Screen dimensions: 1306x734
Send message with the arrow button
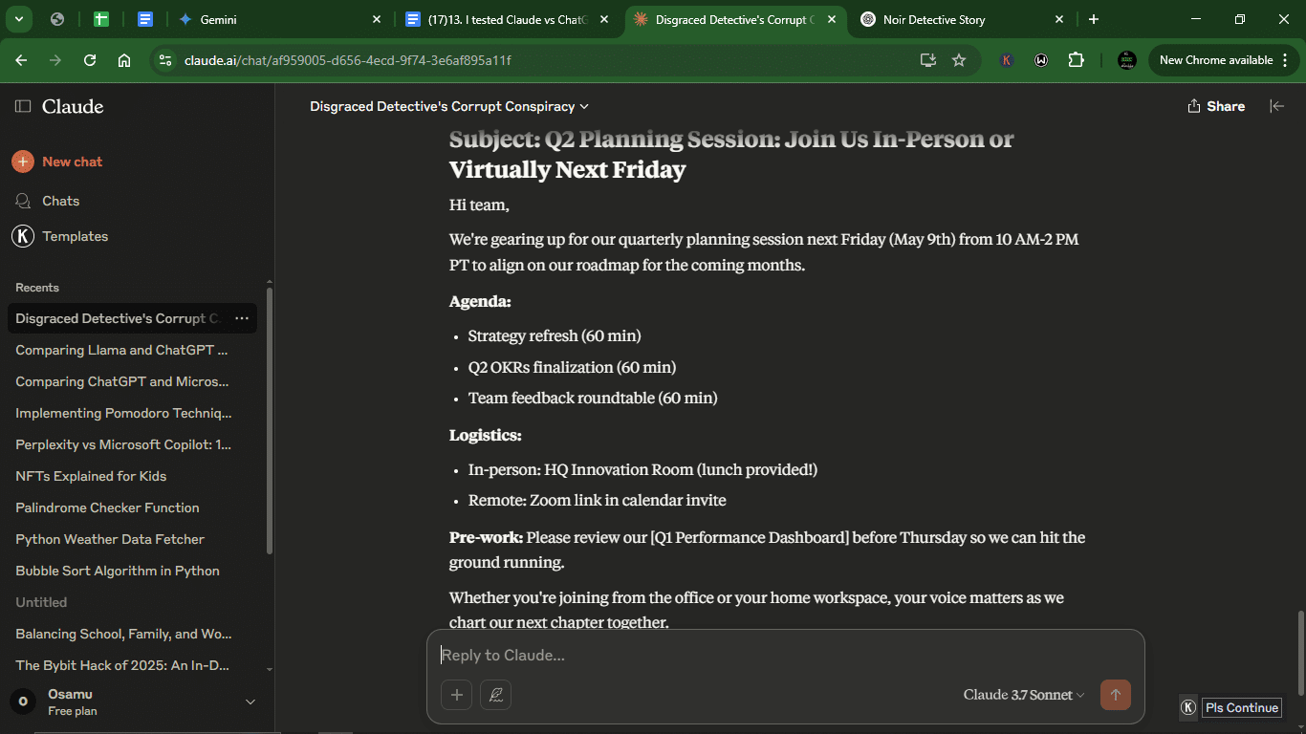point(1116,695)
